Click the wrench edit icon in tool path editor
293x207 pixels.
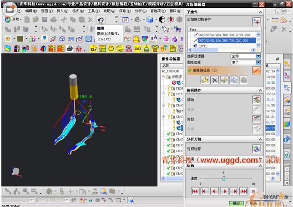tap(205, 80)
